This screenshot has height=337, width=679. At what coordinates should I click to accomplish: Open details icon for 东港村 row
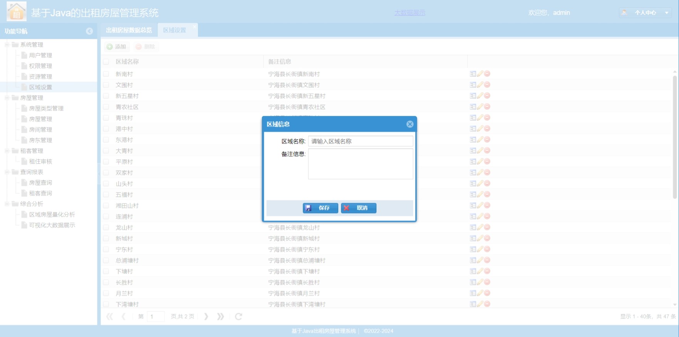[473, 139]
